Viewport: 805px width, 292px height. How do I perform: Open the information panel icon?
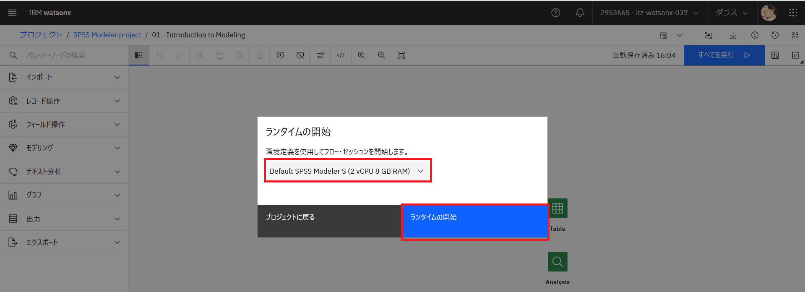tap(755, 35)
